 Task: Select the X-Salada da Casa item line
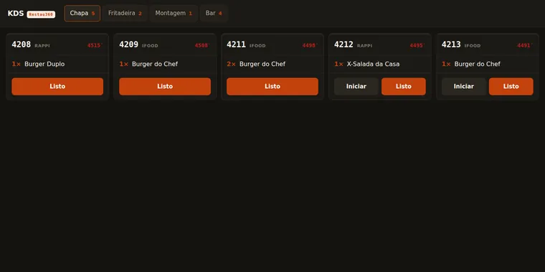379,64
